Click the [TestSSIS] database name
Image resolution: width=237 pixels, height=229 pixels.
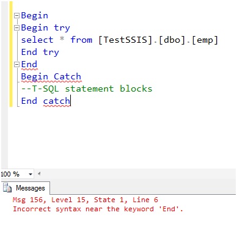pyautogui.click(x=125, y=40)
